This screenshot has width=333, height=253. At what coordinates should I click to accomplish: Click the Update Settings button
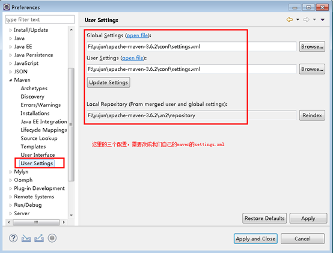109,82
